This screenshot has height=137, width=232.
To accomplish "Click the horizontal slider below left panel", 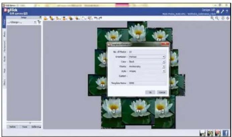I will pos(24,123).
